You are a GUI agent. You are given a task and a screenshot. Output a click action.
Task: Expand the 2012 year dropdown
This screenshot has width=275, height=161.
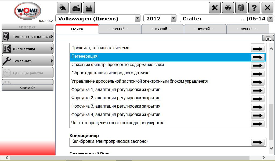click(x=173, y=18)
